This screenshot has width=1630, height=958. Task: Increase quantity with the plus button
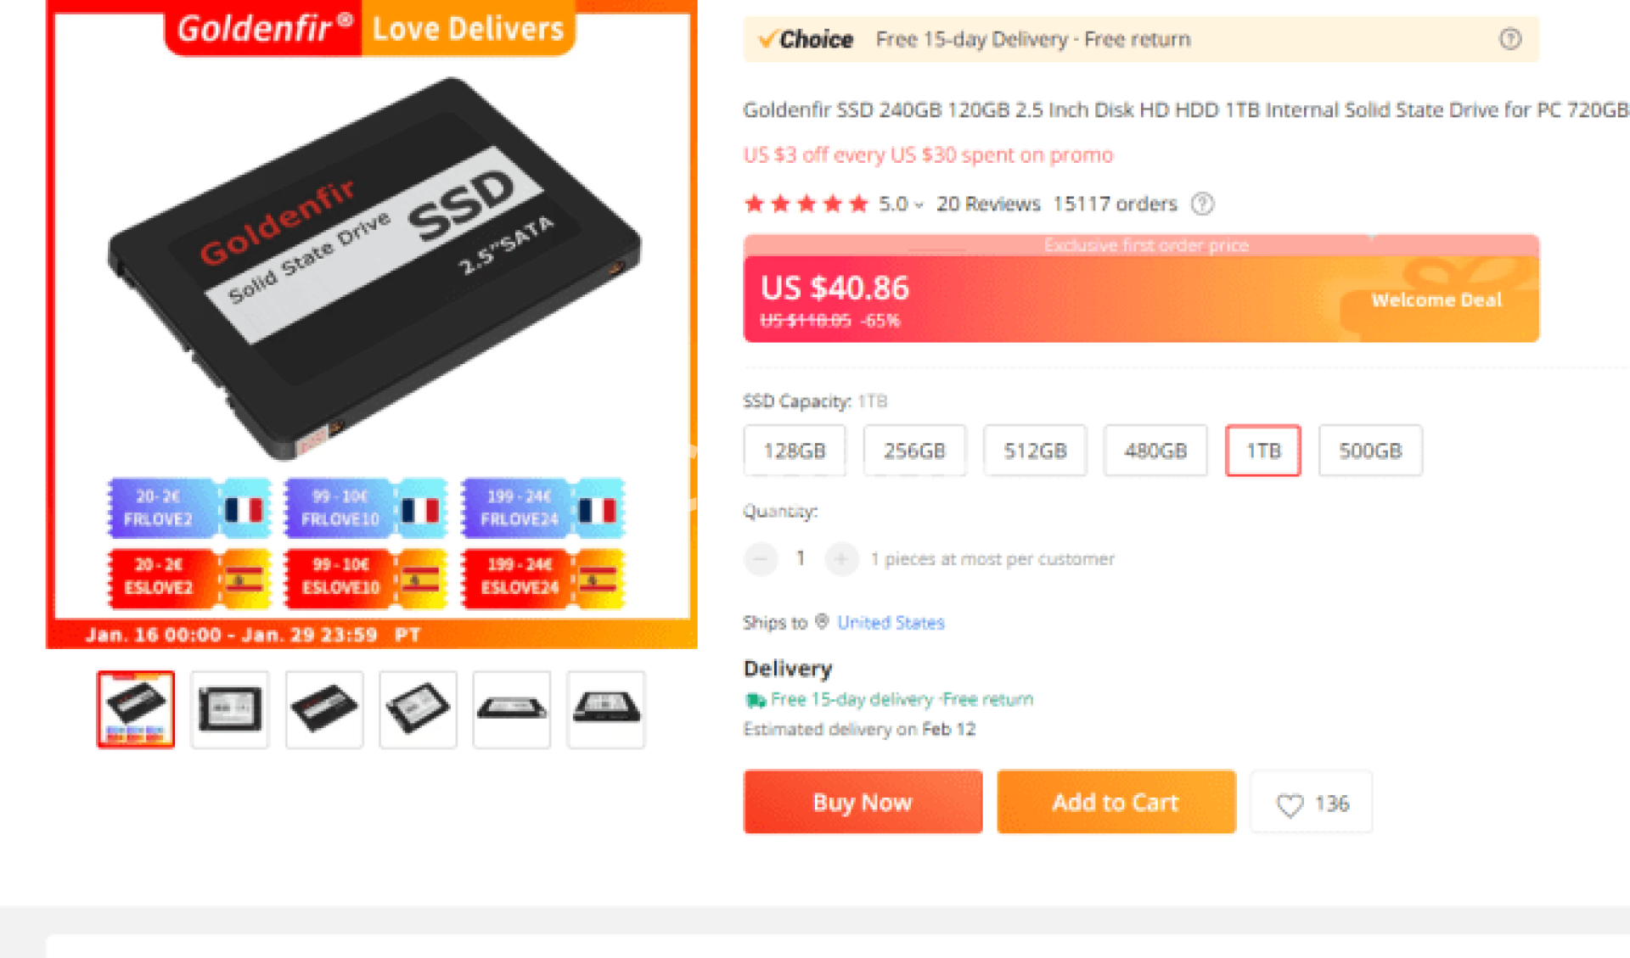pyautogui.click(x=841, y=559)
